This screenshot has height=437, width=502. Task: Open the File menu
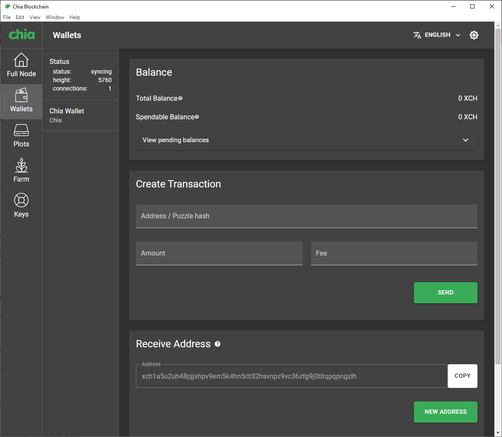click(x=7, y=17)
